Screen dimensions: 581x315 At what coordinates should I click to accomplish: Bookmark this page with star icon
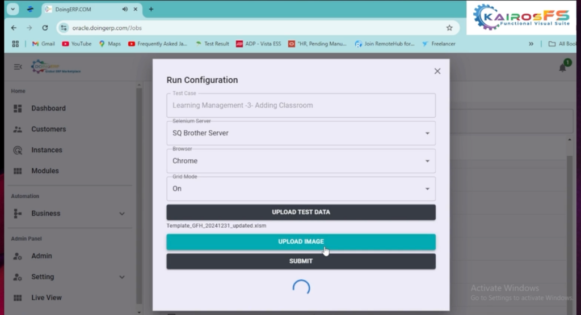click(449, 28)
